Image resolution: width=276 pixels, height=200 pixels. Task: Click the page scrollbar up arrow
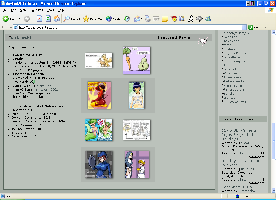coord(274,33)
